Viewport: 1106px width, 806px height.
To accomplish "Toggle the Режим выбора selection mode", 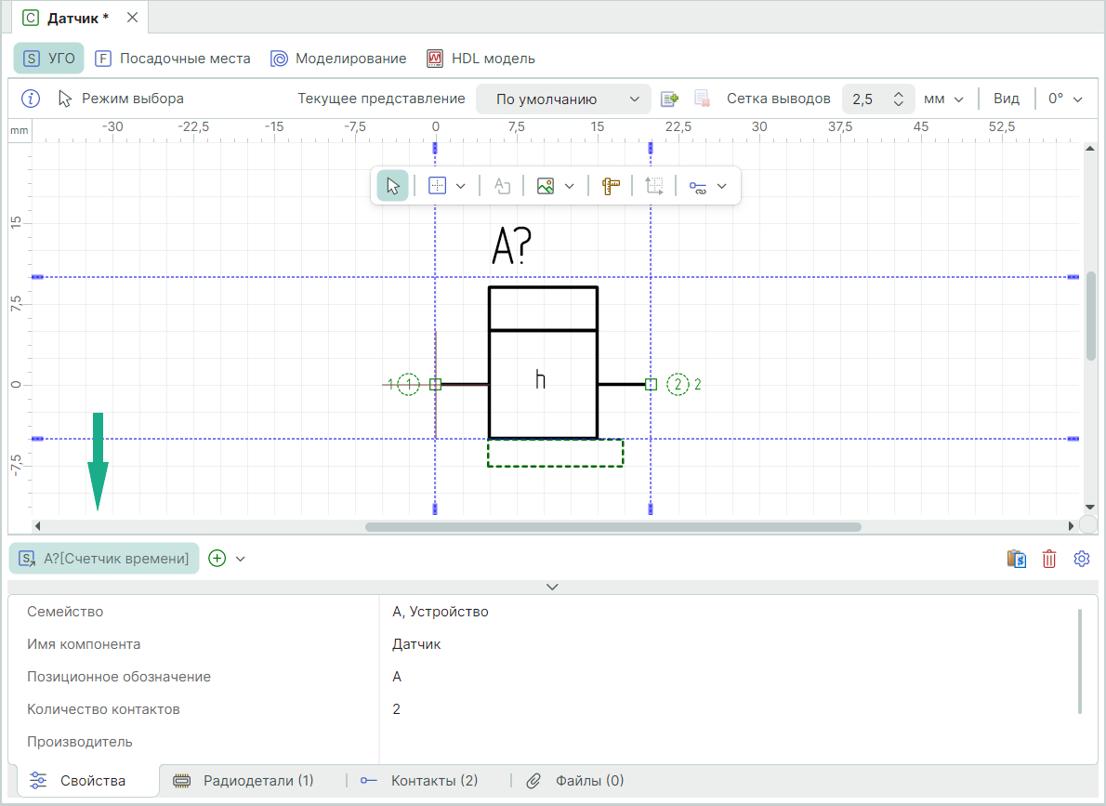I will click(121, 99).
